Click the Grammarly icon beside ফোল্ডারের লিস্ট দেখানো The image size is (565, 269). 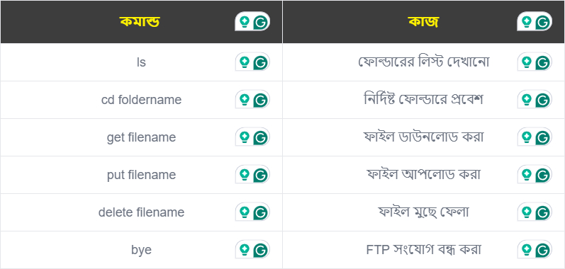[544, 62]
